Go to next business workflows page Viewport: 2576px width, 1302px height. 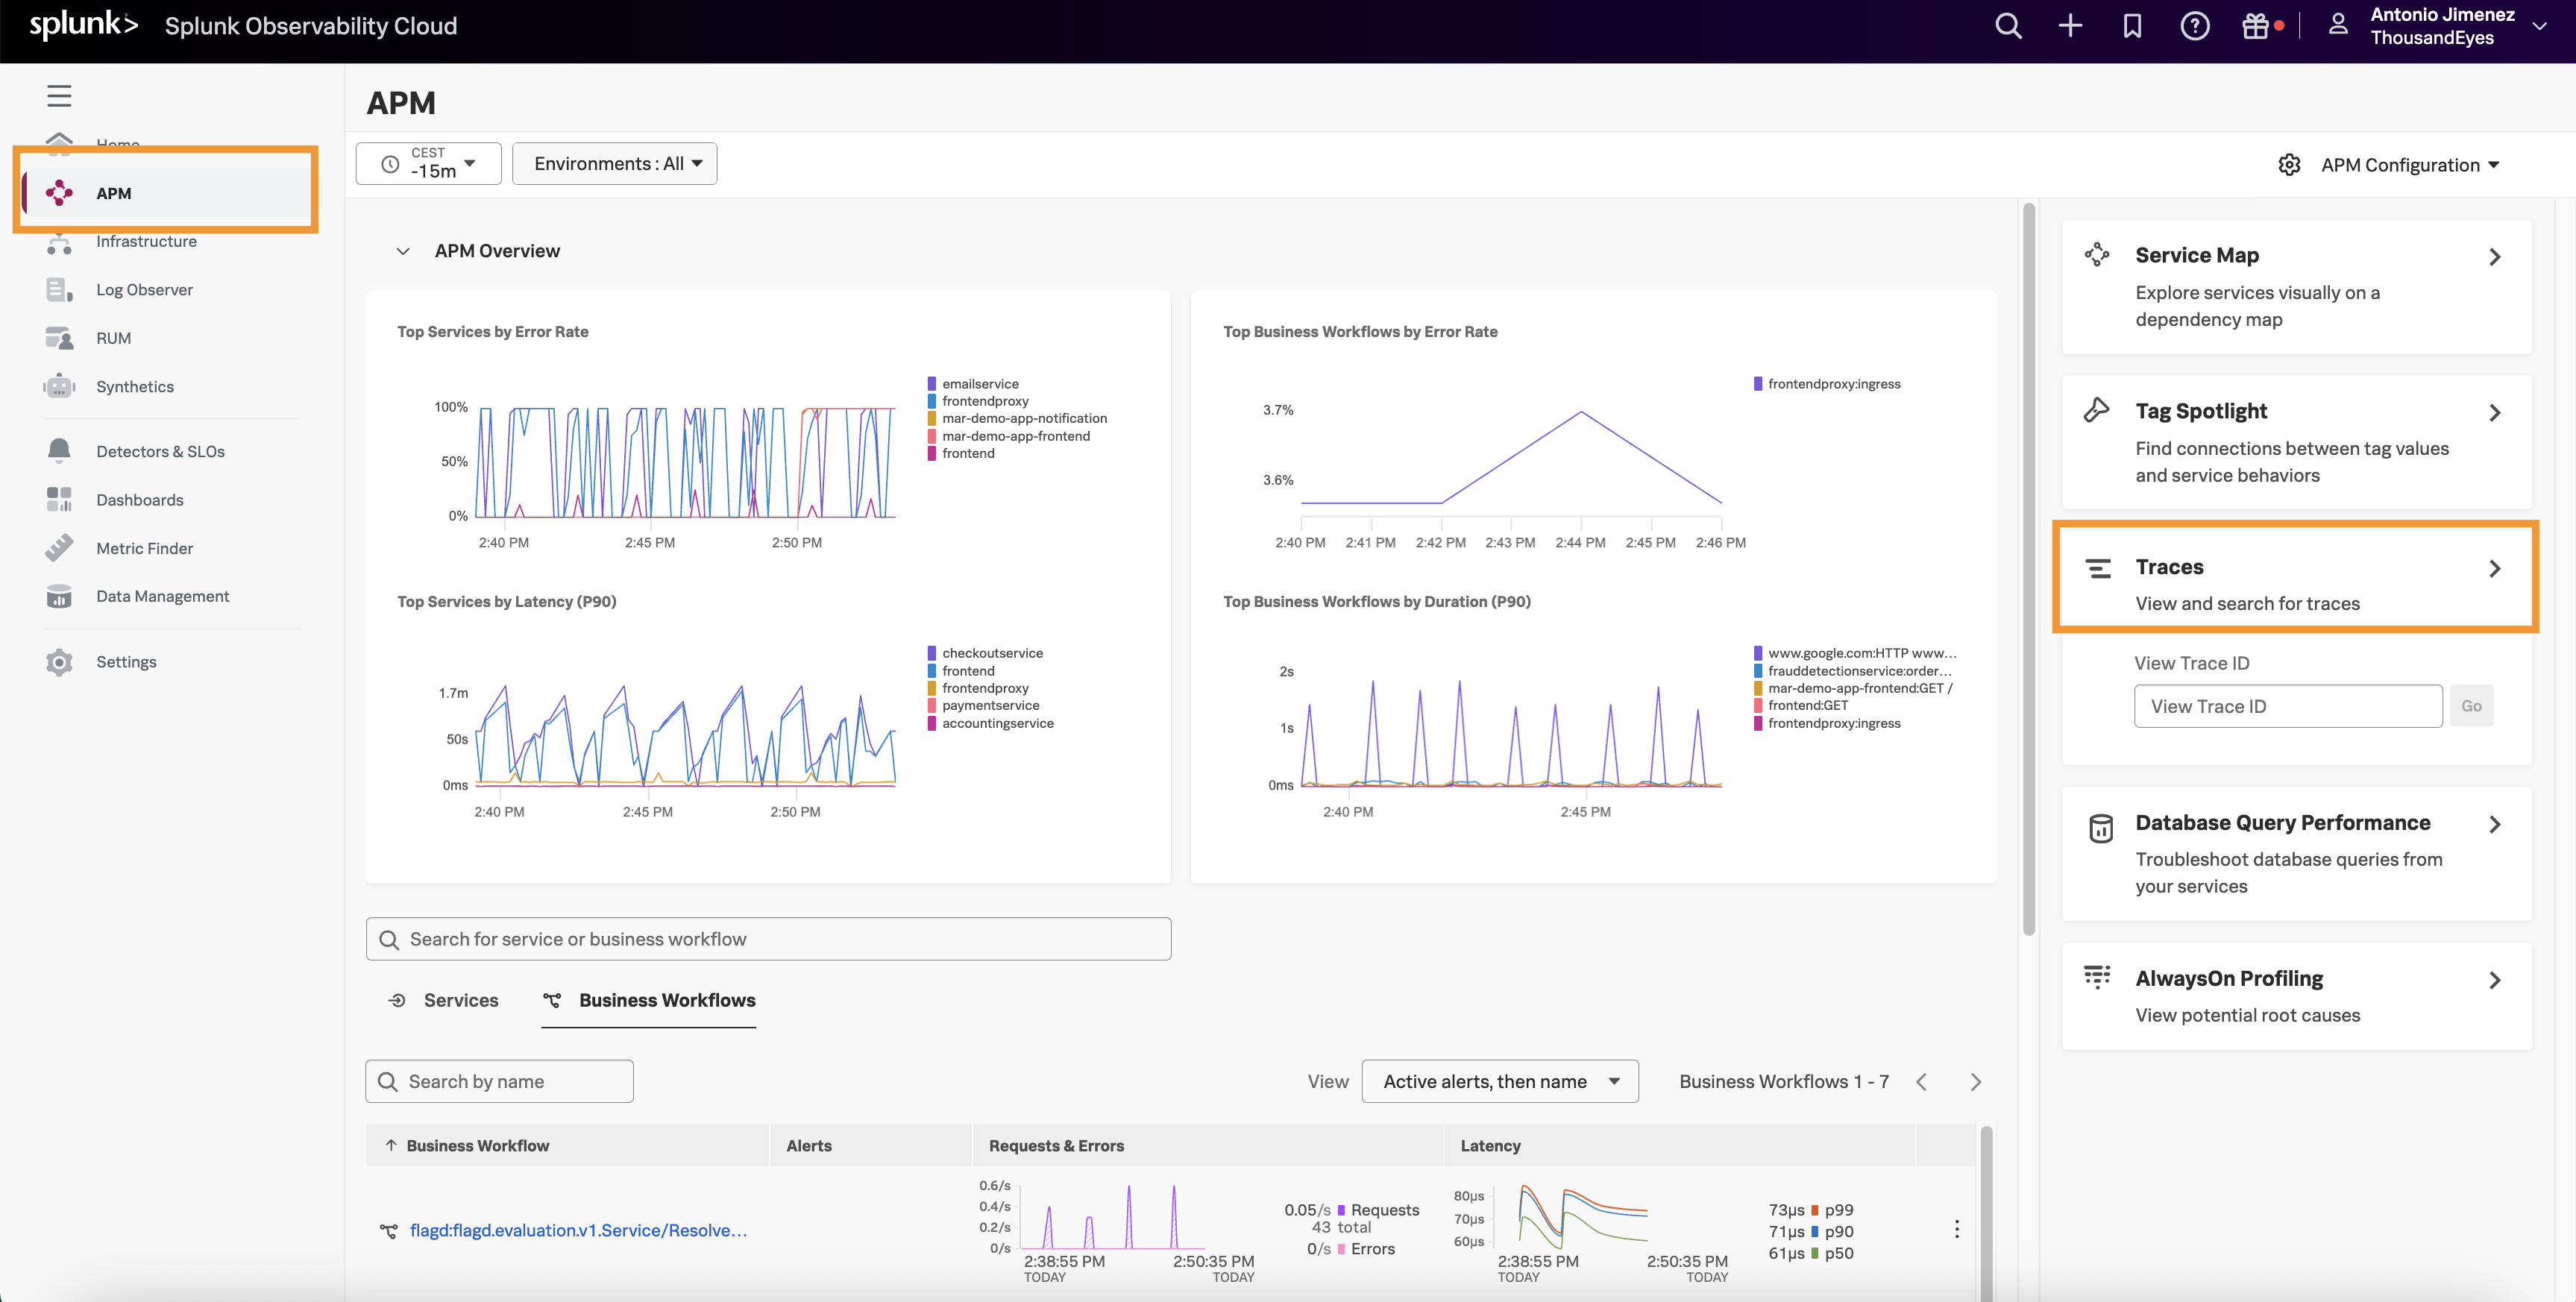(1975, 1082)
